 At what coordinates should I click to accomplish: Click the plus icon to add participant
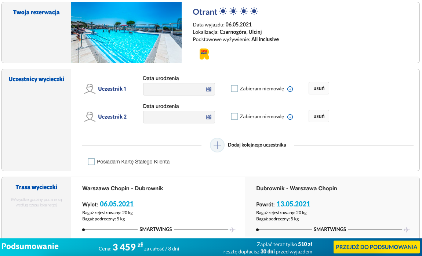217,145
